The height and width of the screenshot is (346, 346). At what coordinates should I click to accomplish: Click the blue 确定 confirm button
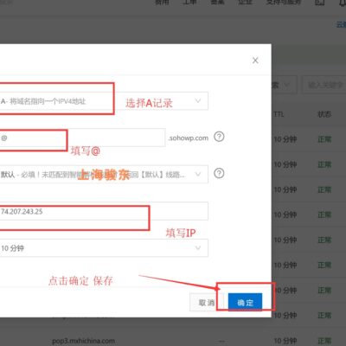245,303
